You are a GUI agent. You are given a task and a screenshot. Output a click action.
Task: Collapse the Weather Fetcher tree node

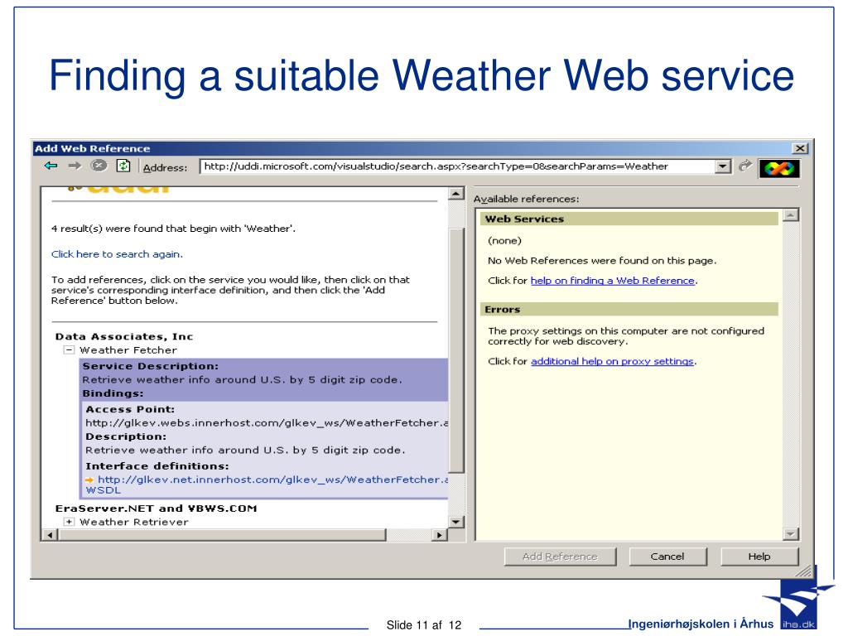69,350
